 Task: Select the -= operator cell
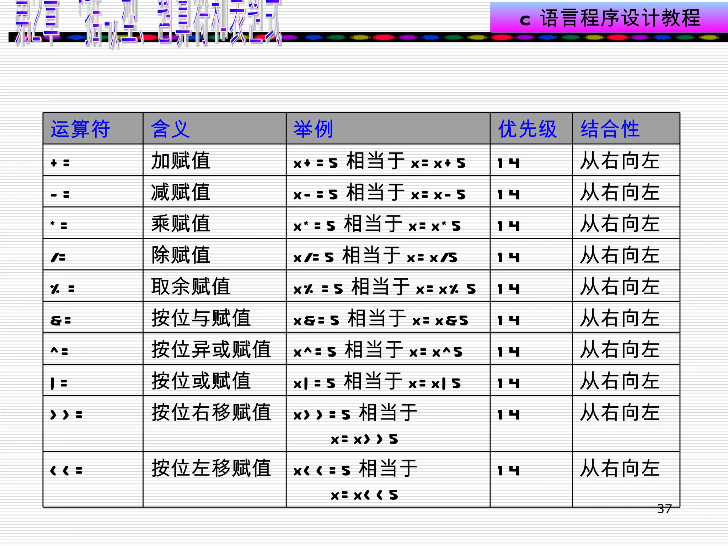[x=93, y=191]
